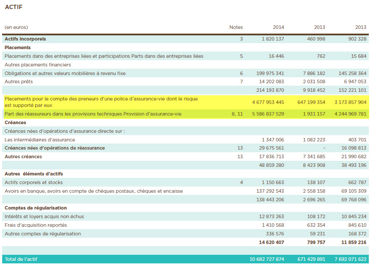Click value 647 199 354

pos(311,102)
